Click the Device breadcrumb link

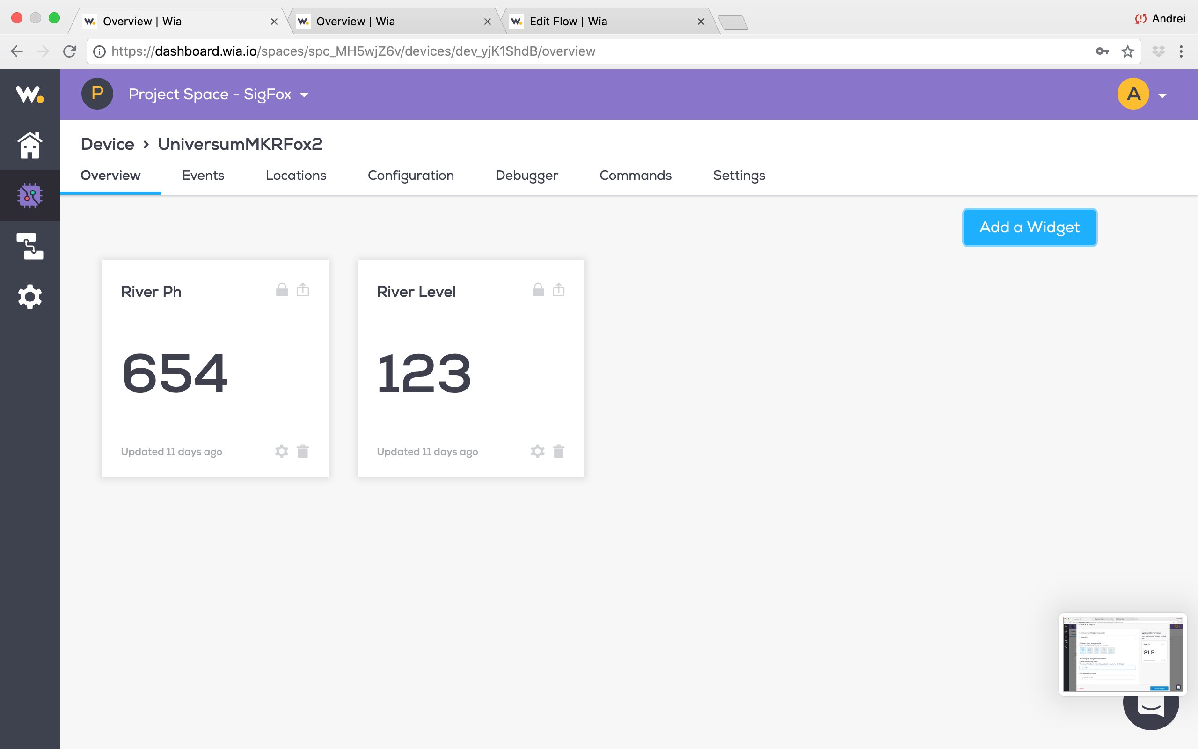click(x=108, y=144)
